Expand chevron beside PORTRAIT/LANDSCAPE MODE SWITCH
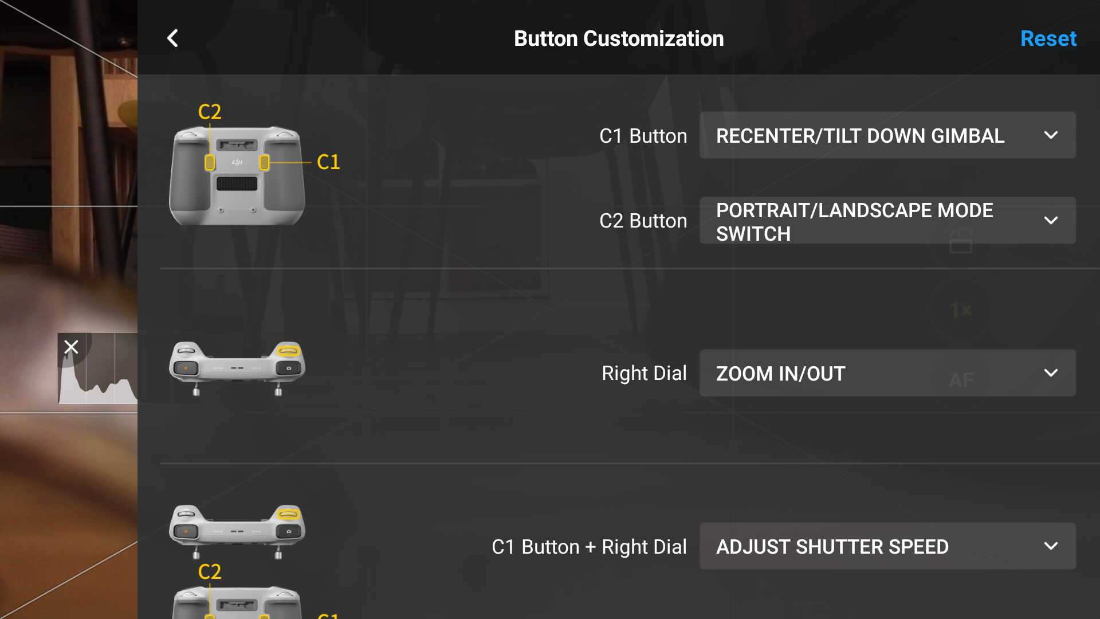The image size is (1100, 619). [x=1051, y=221]
